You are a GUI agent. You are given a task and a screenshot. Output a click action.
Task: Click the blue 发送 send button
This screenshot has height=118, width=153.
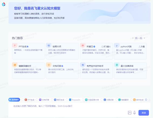click(x=144, y=113)
